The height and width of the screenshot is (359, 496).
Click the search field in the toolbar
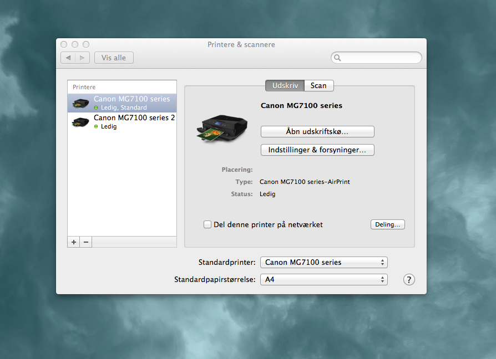(376, 58)
